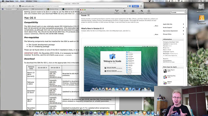Open the Store menu
This screenshot has width=208, height=116.
click(22, 1)
